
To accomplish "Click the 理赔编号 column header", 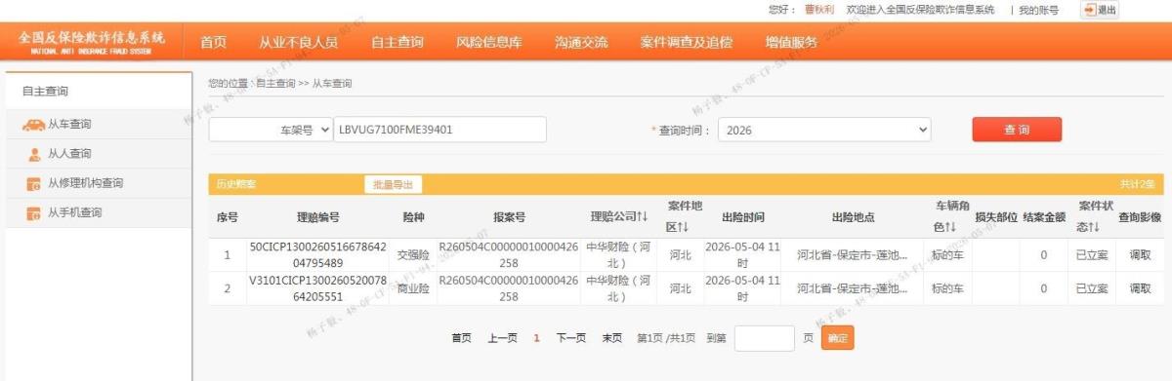I will 317,216.
